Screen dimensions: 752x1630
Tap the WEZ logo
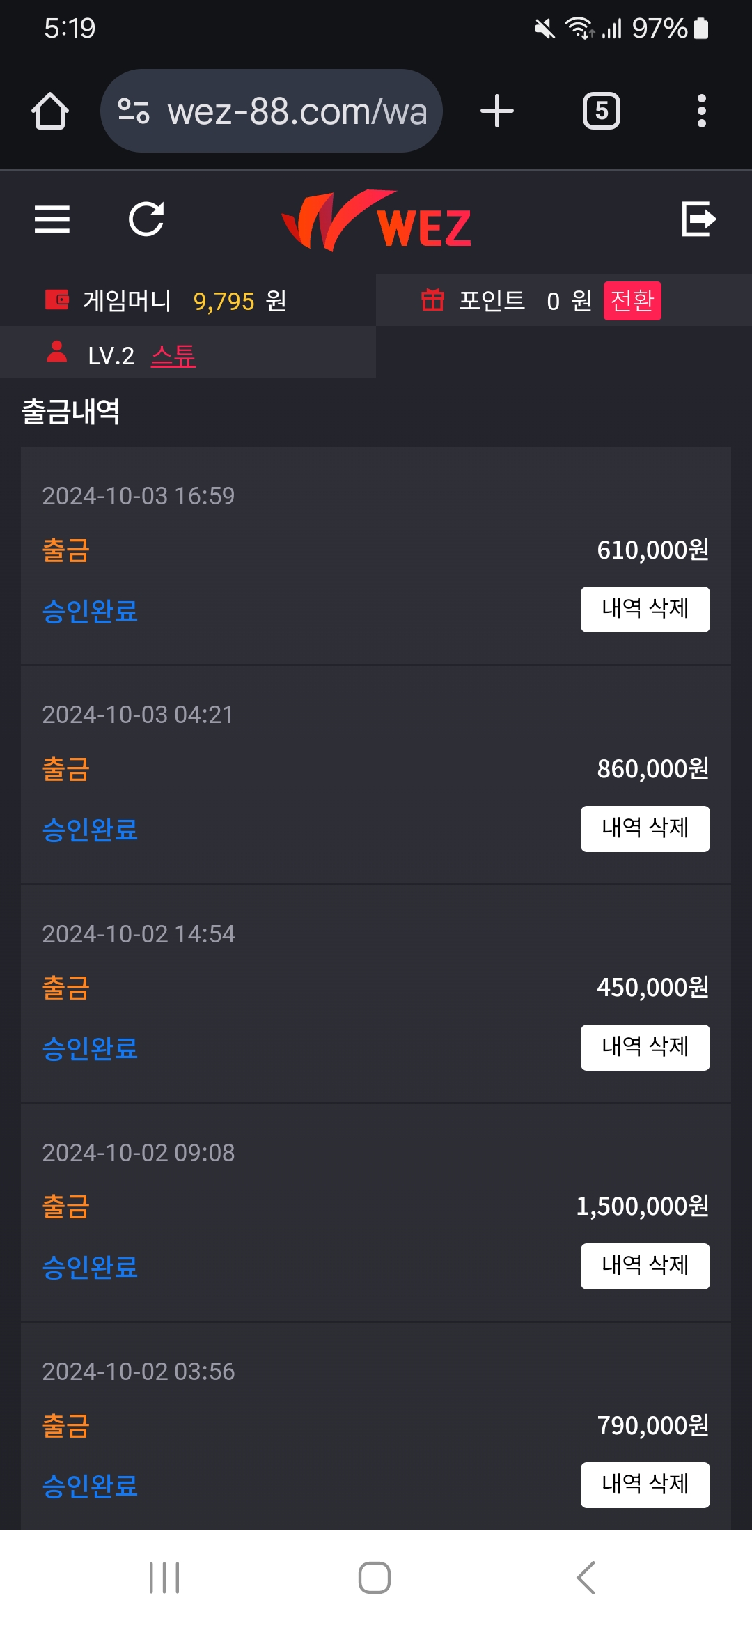[377, 221]
